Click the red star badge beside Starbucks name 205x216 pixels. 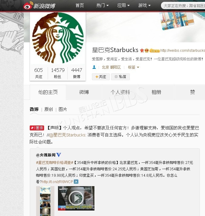coord(142,50)
